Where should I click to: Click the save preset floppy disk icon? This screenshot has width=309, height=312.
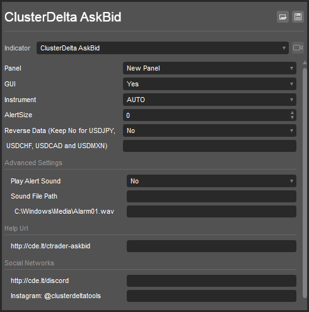tap(298, 17)
